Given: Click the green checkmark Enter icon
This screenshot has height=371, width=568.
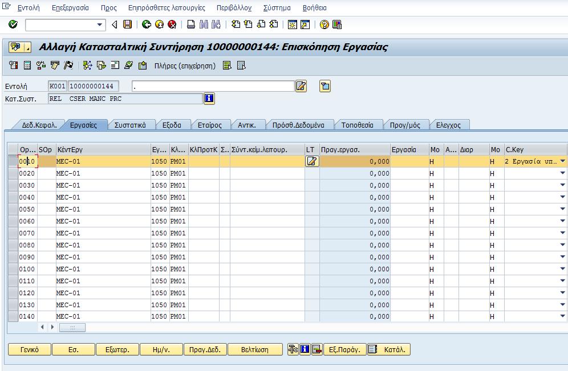Looking at the screenshot, I should tap(13, 25).
